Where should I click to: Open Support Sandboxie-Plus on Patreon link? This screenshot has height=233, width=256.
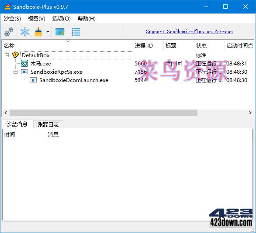coord(190,31)
